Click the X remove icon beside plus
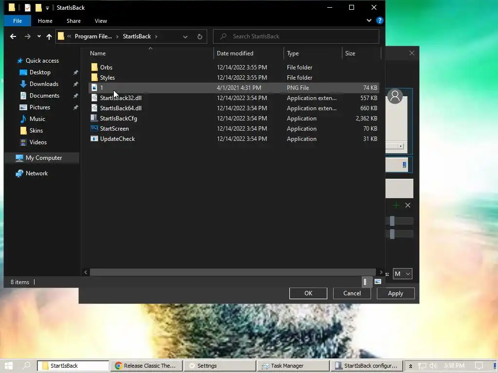 pos(408,205)
